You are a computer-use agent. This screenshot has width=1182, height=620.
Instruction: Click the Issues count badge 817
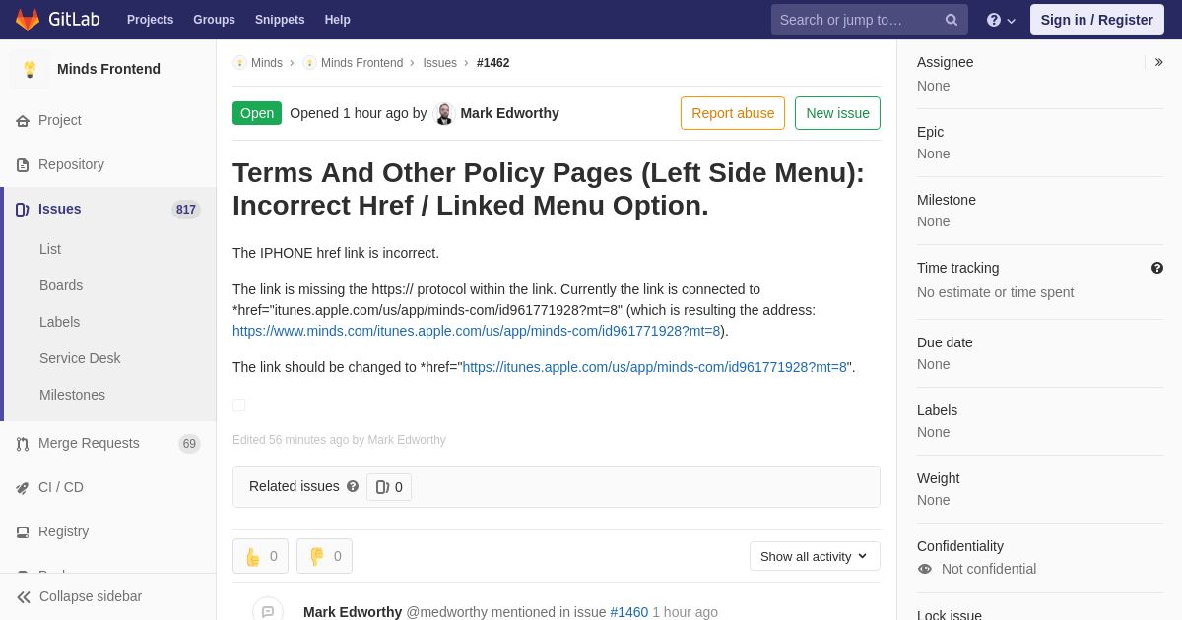[x=186, y=210]
